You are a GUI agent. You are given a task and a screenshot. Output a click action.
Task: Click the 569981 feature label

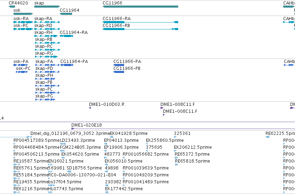(x=57, y=168)
